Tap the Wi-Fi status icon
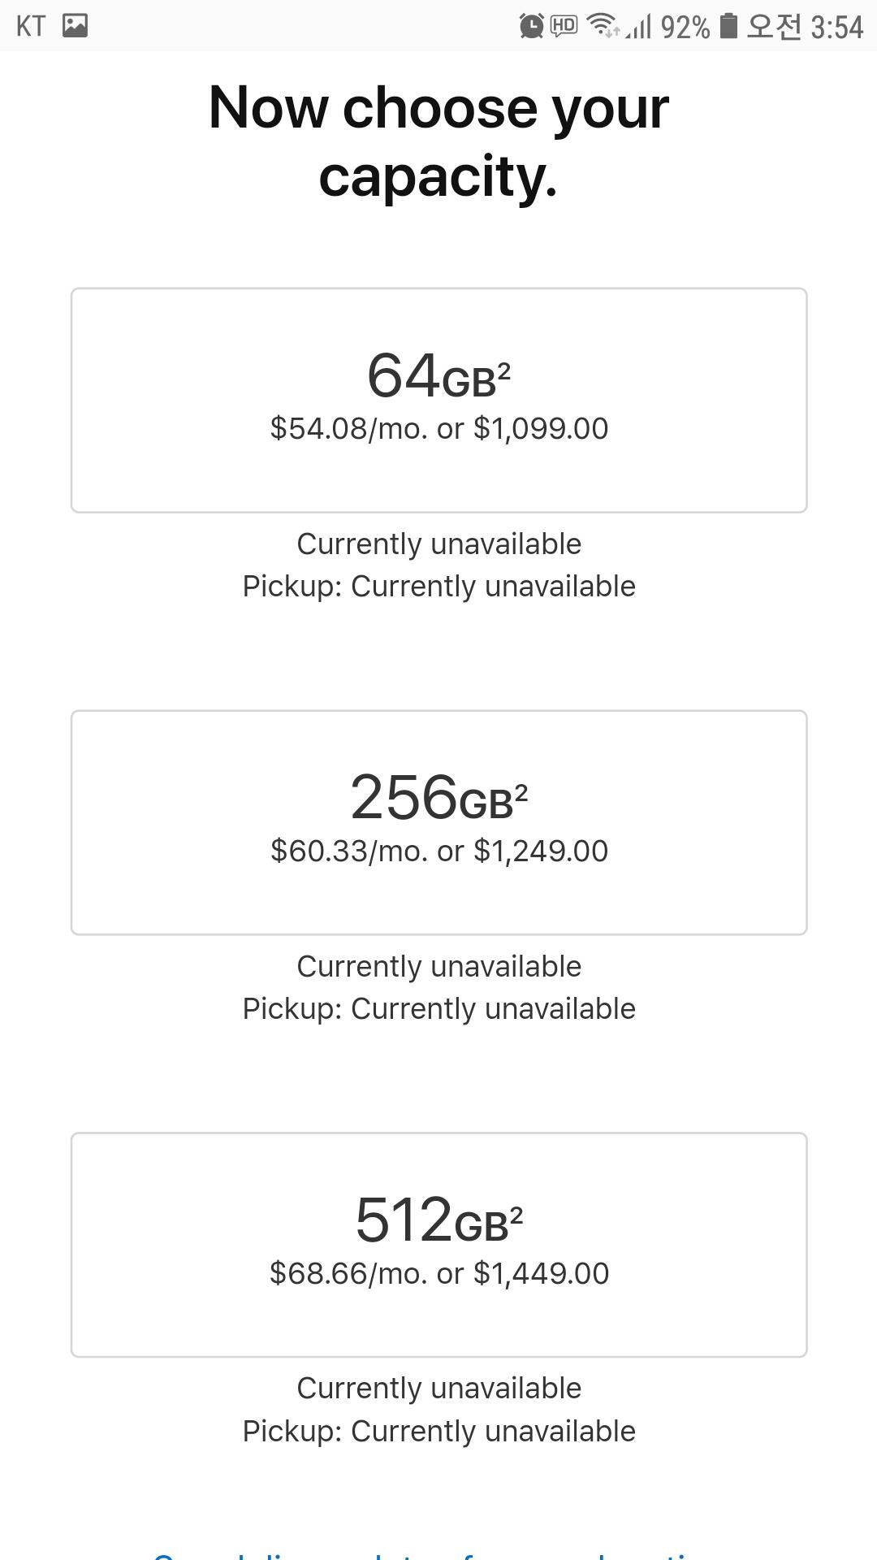The width and height of the screenshot is (877, 1560). (602, 26)
